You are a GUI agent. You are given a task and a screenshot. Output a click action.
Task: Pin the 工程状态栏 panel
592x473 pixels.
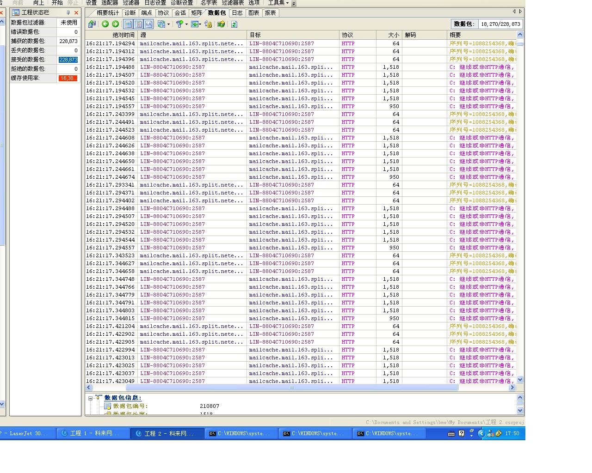point(68,13)
